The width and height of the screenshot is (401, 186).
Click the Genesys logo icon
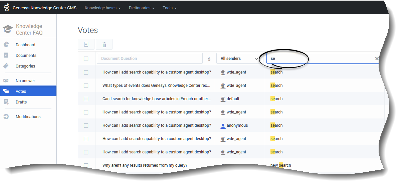click(6, 7)
